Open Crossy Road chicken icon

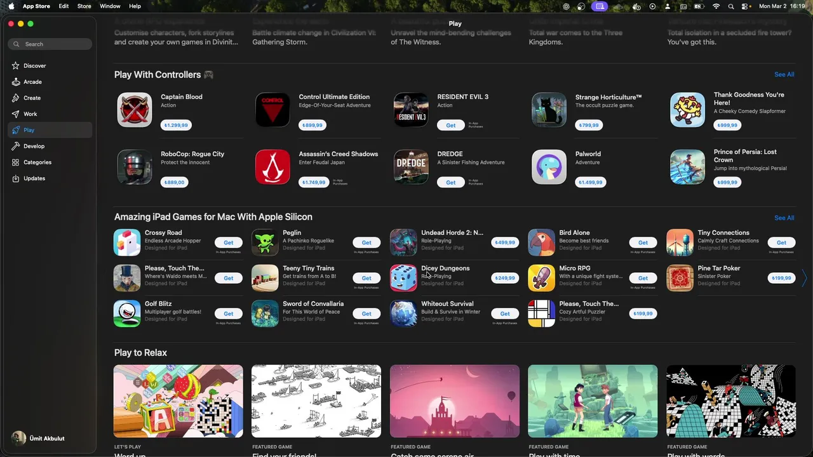coord(127,242)
